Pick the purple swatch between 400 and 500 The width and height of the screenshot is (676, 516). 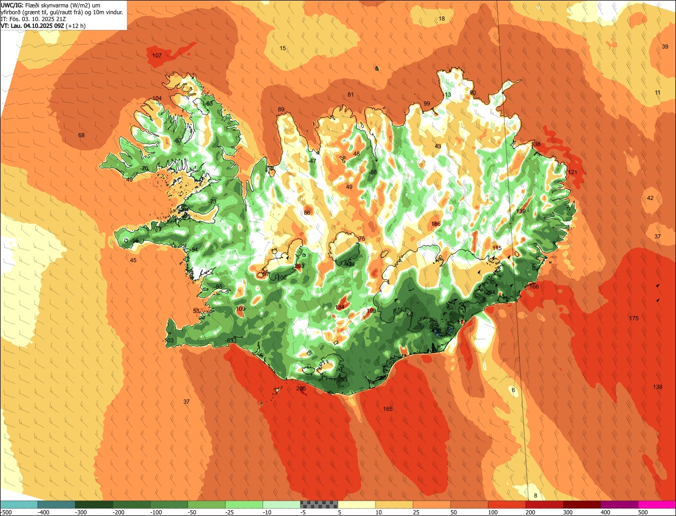(x=619, y=504)
